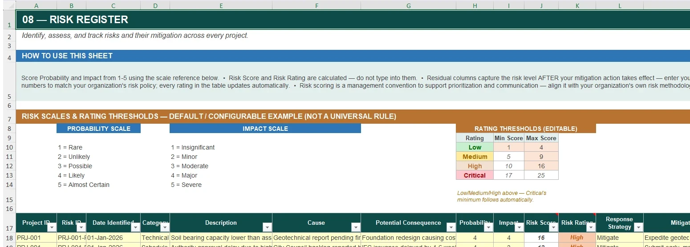This screenshot has height=247, width=690.
Task: Select row 17 header
Action: (x=9, y=223)
